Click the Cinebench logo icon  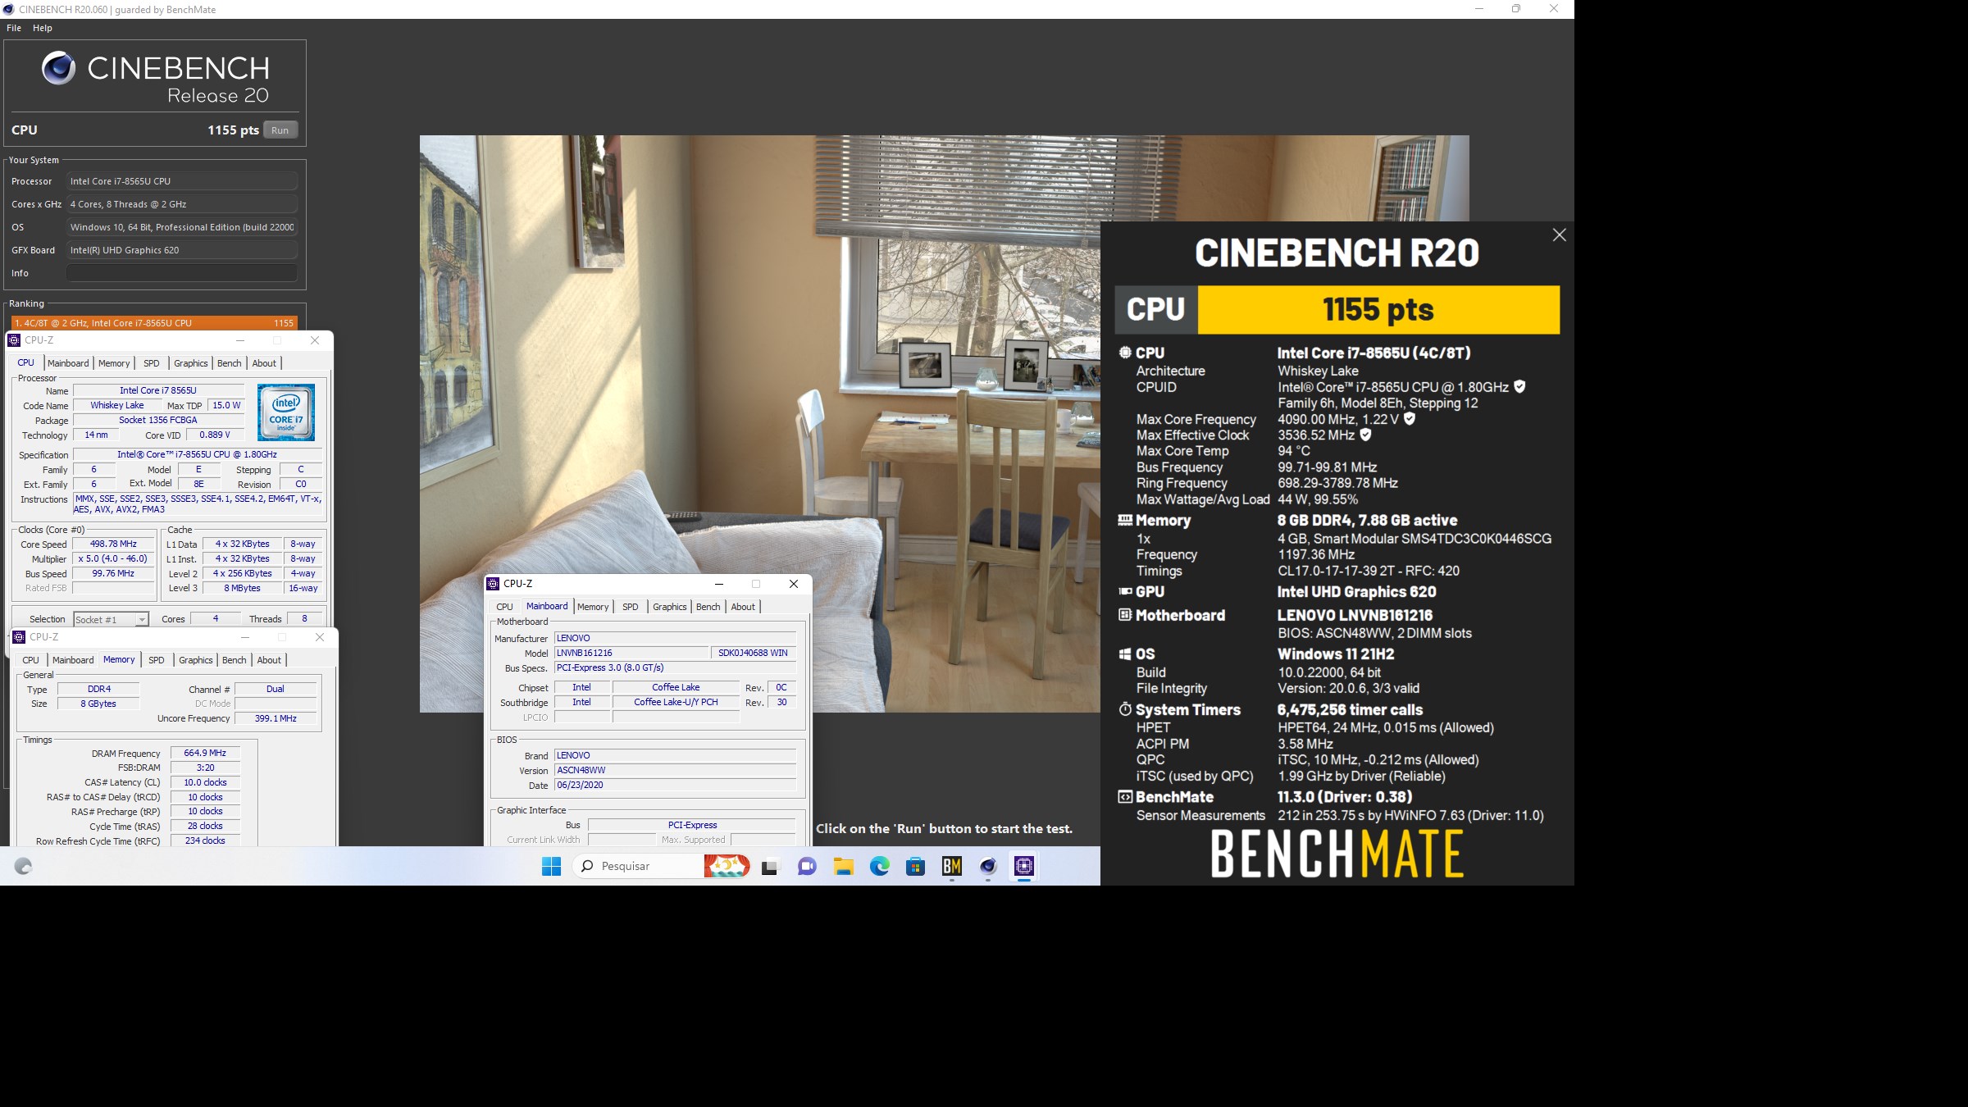(x=59, y=68)
